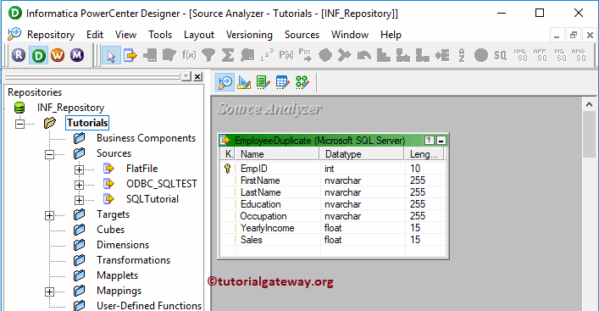Select the YearlyIncome column row
The width and height of the screenshot is (599, 311).
pos(333,228)
